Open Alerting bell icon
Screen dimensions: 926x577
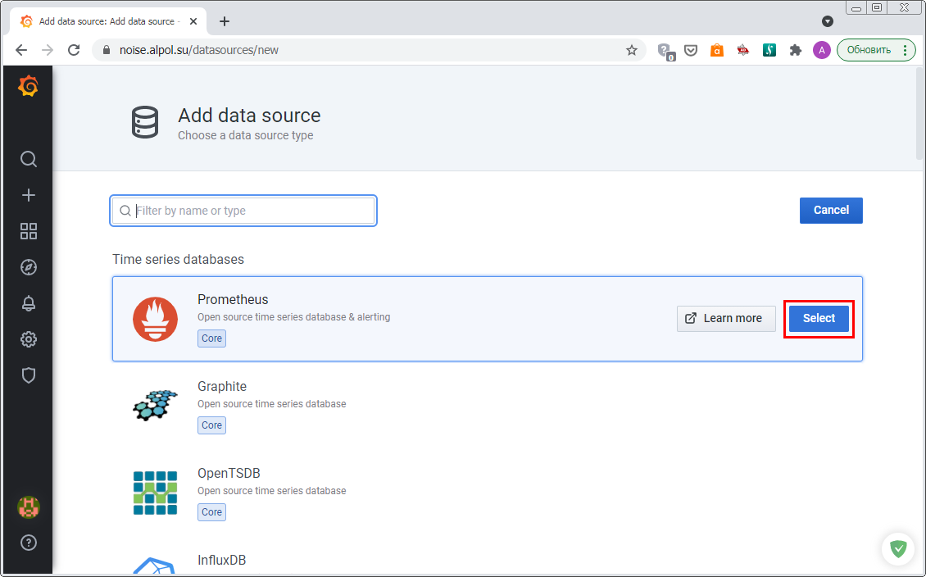click(29, 303)
